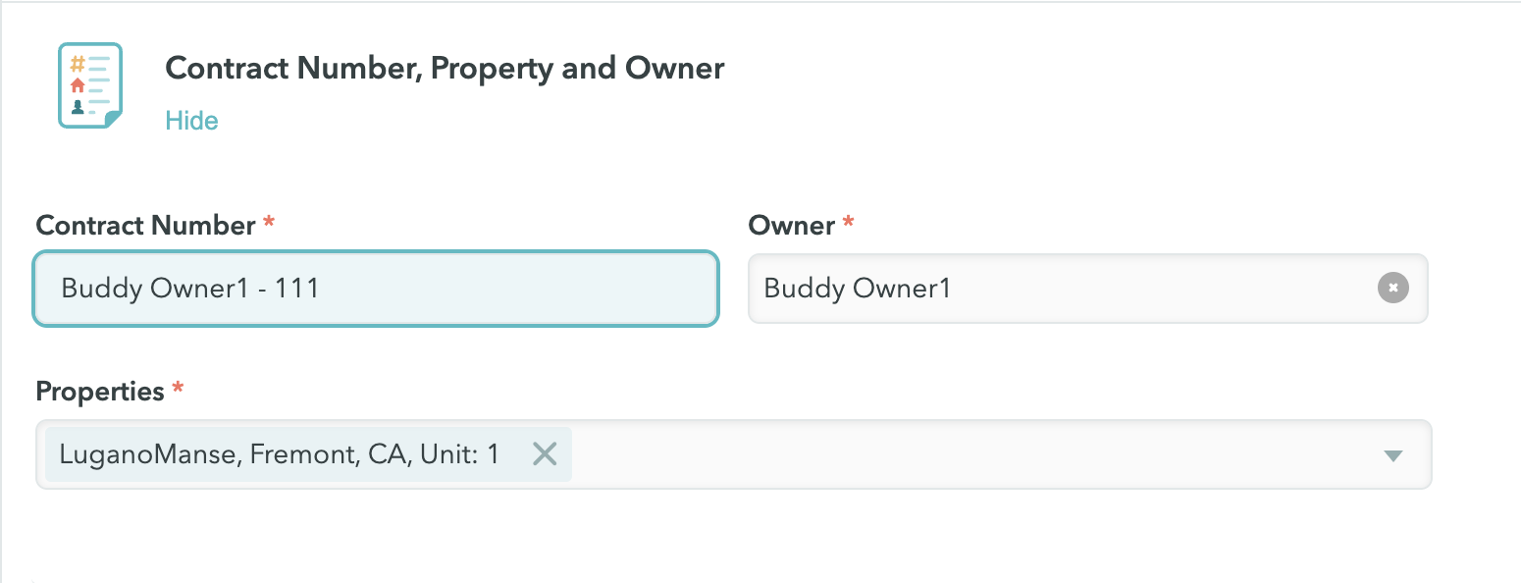Viewport: 1521px width, 583px height.
Task: Click the Buddy Owner1 text in Owner field
Action: pos(857,289)
